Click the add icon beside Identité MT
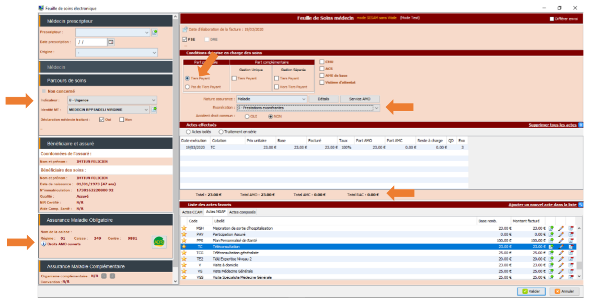Image resolution: width=589 pixels, height=305 pixels. pyautogui.click(x=154, y=110)
